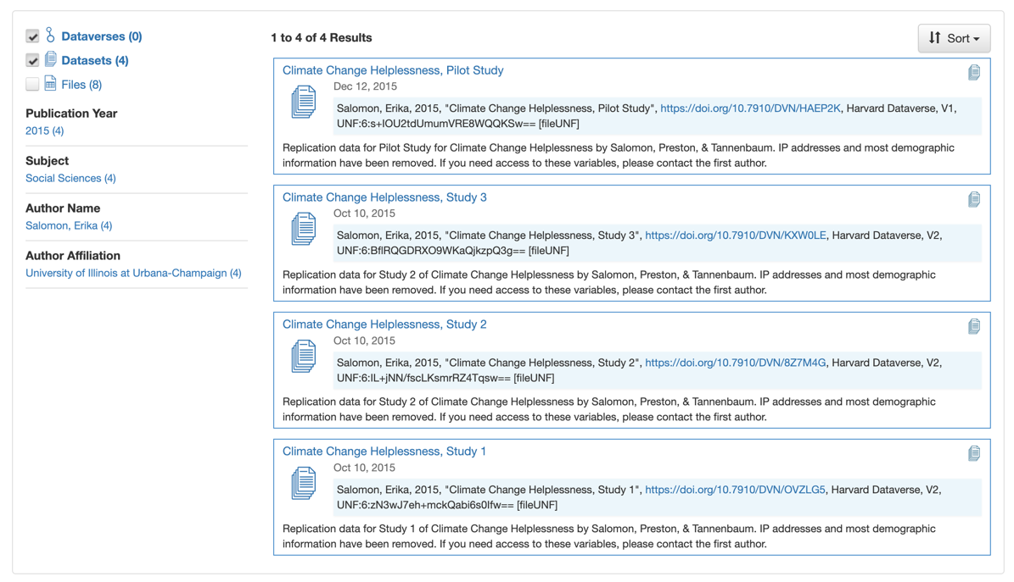
Task: Filter by Subject Social Sciences (4)
Action: (70, 178)
